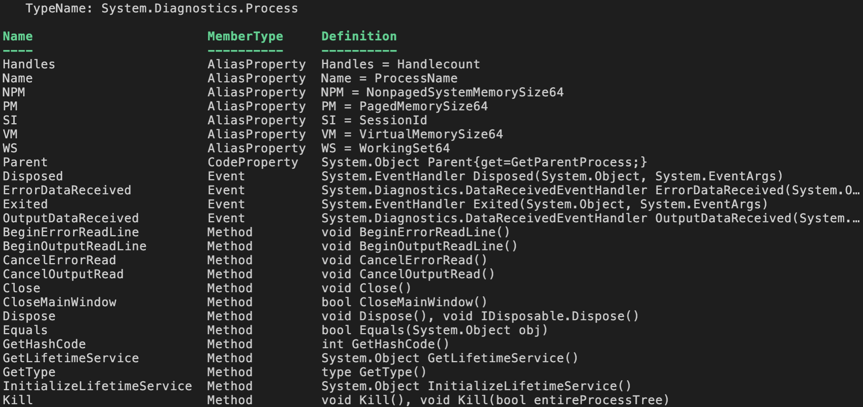
Task: Click 'Name = ProcessName' definition
Action: [x=390, y=78]
